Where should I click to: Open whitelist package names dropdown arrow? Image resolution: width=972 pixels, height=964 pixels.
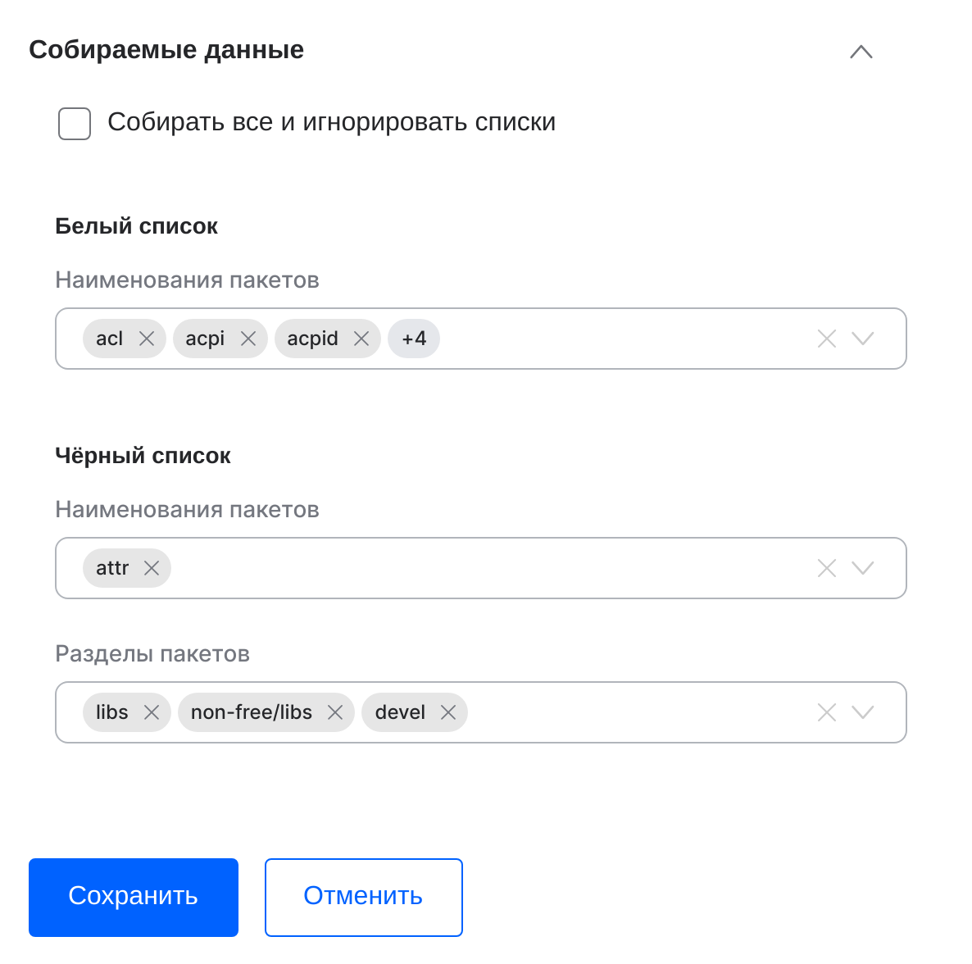(863, 339)
